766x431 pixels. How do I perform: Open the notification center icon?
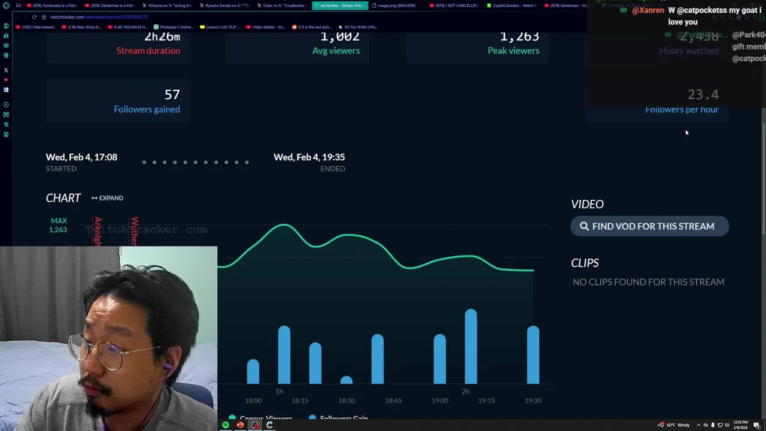757,426
